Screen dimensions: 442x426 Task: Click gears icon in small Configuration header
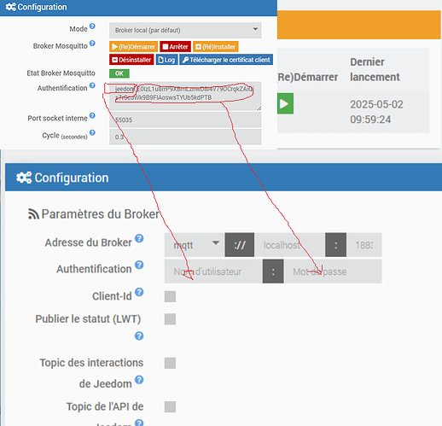click(x=11, y=7)
